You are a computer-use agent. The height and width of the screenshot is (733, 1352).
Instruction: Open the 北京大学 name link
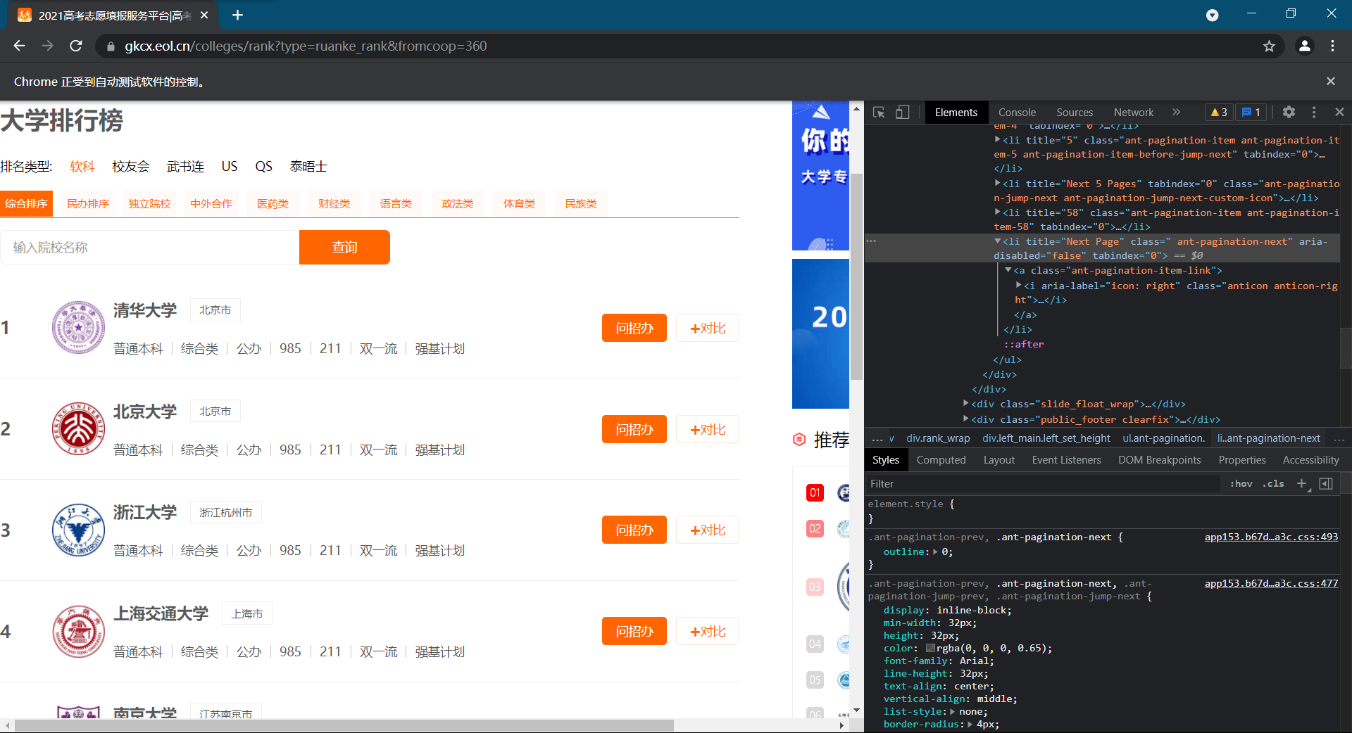[145, 412]
